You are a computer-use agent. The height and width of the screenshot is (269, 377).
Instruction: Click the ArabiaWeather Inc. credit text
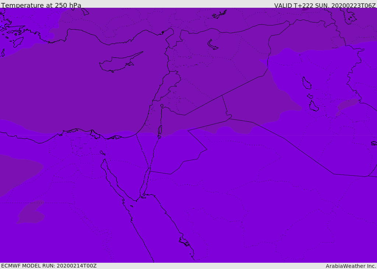pos(351,266)
